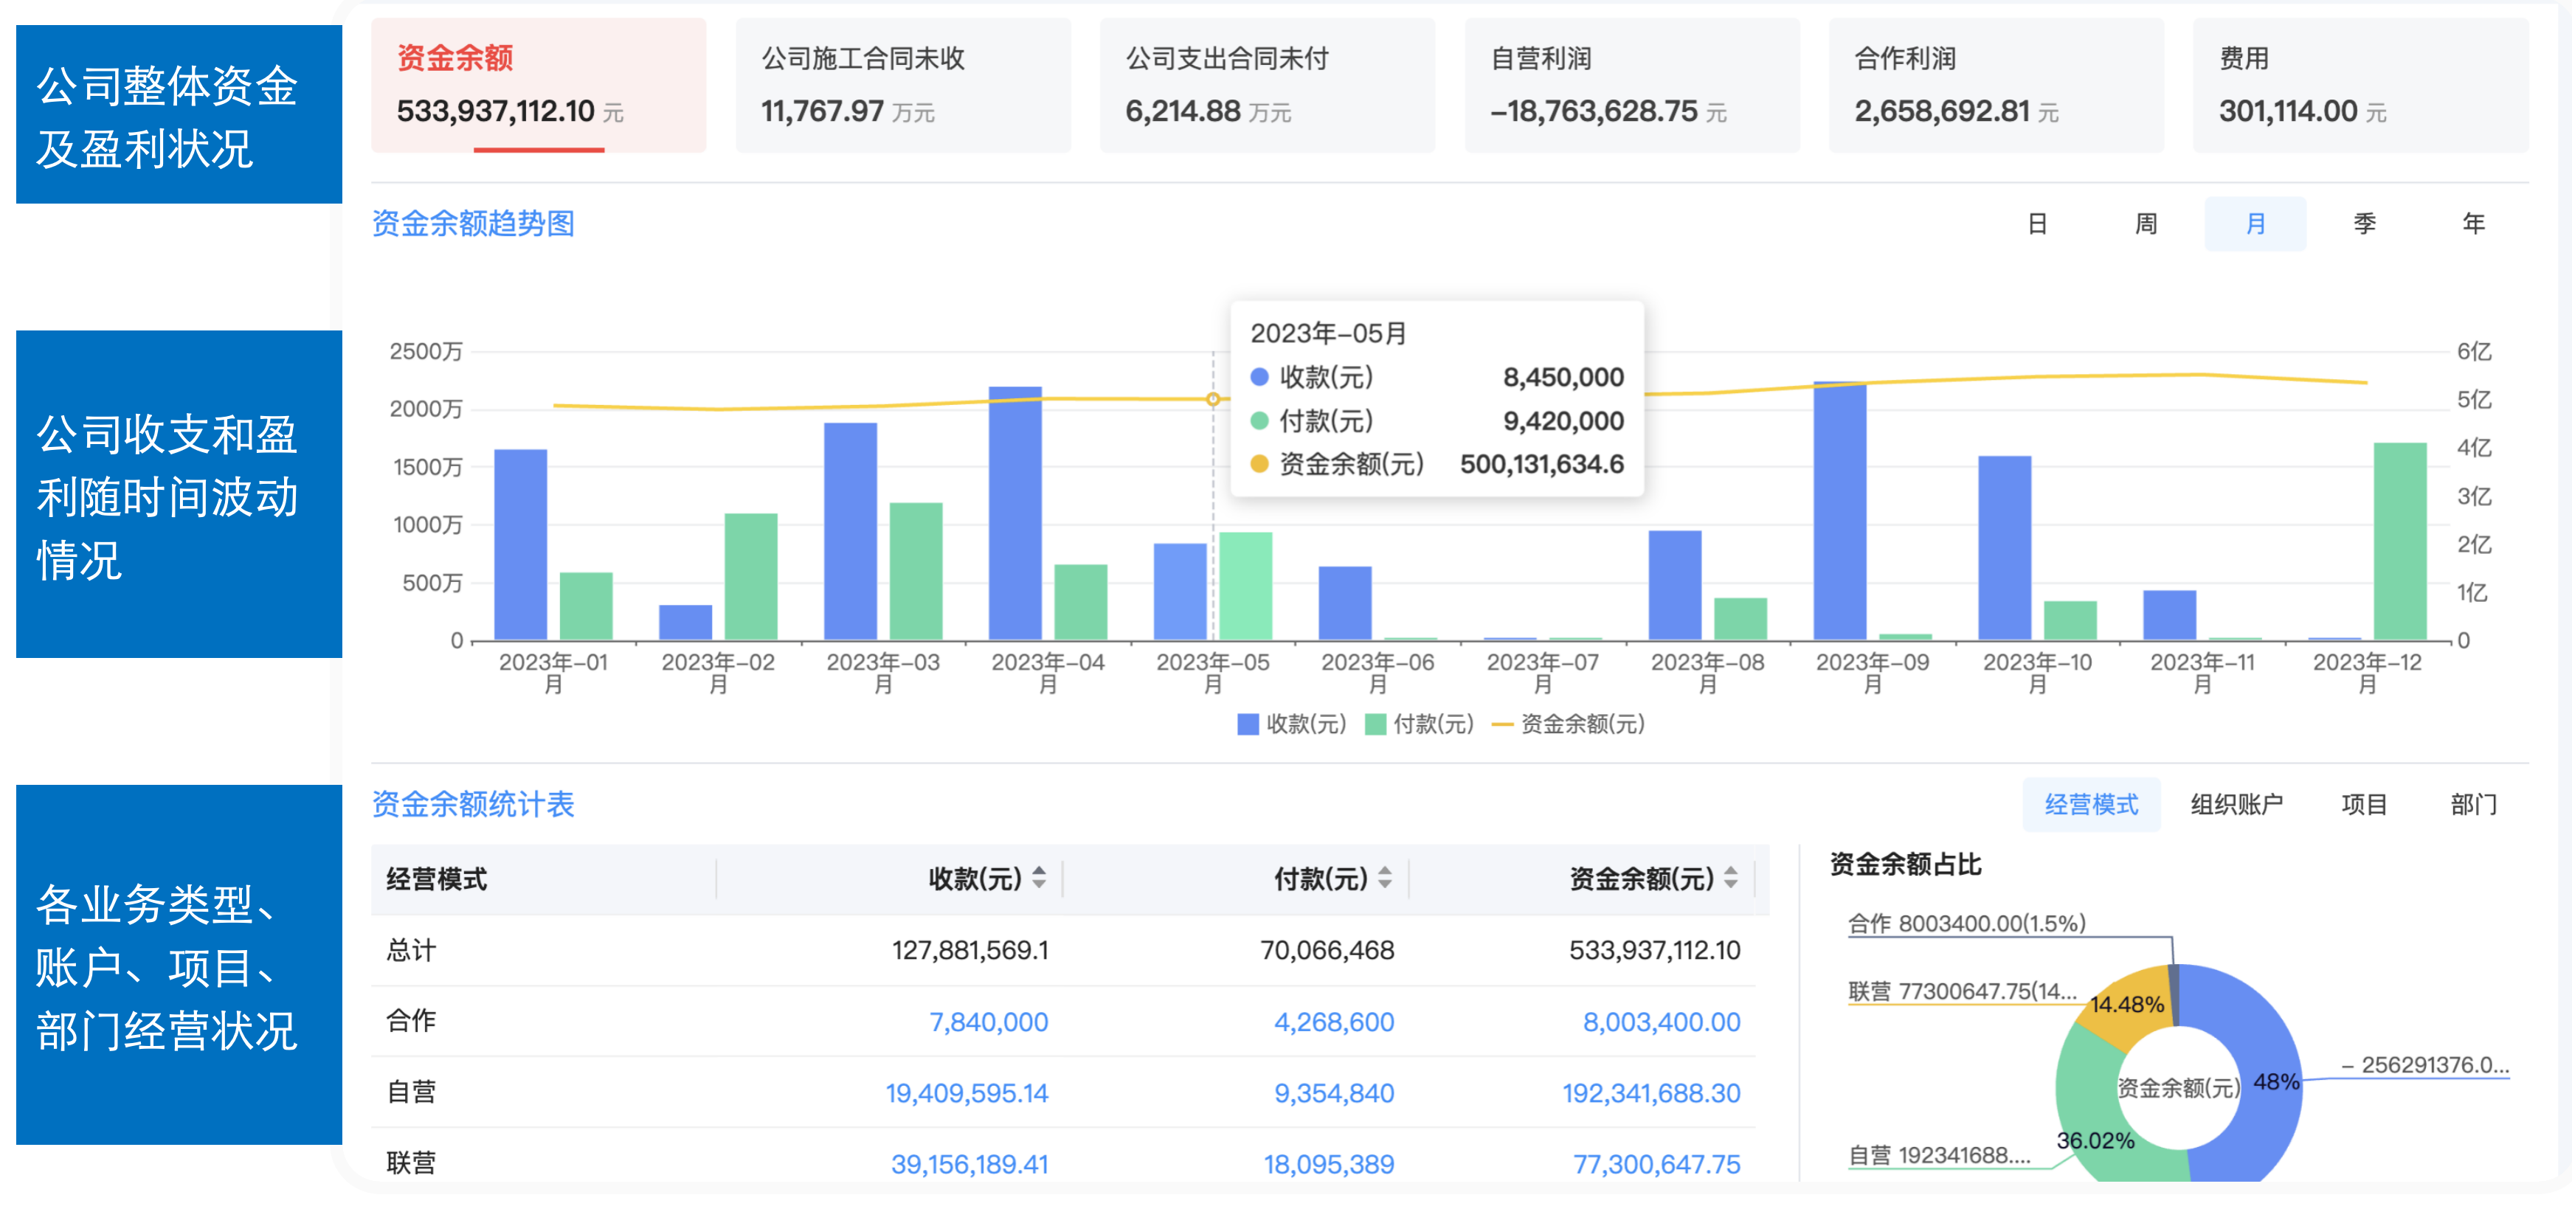This screenshot has width=2572, height=1223.
Task: Switch trend chart to 季 view
Action: click(x=2365, y=224)
